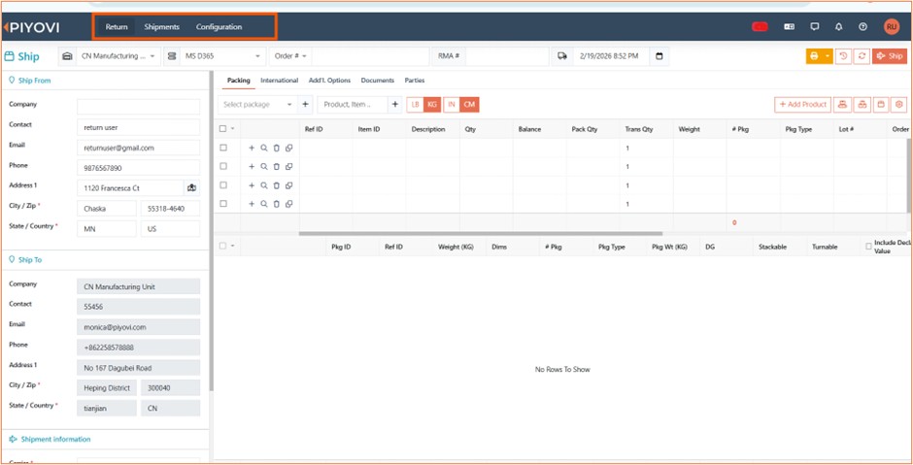
Task: Click the copy icon in first packing row
Action: [288, 148]
